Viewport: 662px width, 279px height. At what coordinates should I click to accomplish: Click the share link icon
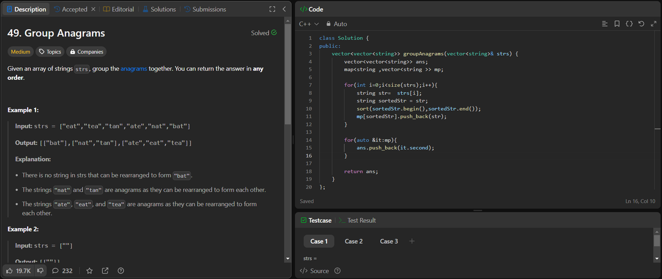(x=105, y=271)
